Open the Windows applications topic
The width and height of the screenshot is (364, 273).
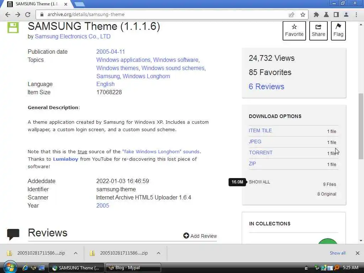(123, 60)
